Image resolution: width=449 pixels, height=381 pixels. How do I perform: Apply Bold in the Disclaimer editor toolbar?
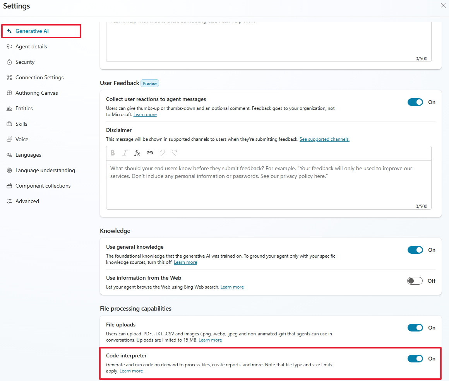point(112,153)
